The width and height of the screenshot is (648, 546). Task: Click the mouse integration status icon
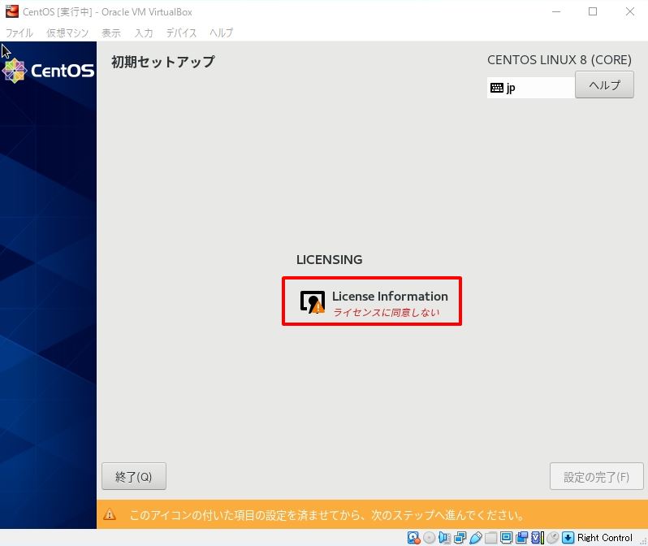tap(552, 537)
